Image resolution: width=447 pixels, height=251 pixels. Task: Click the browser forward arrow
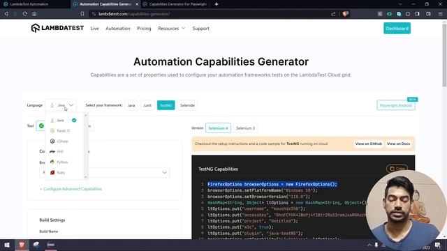coord(15,14)
